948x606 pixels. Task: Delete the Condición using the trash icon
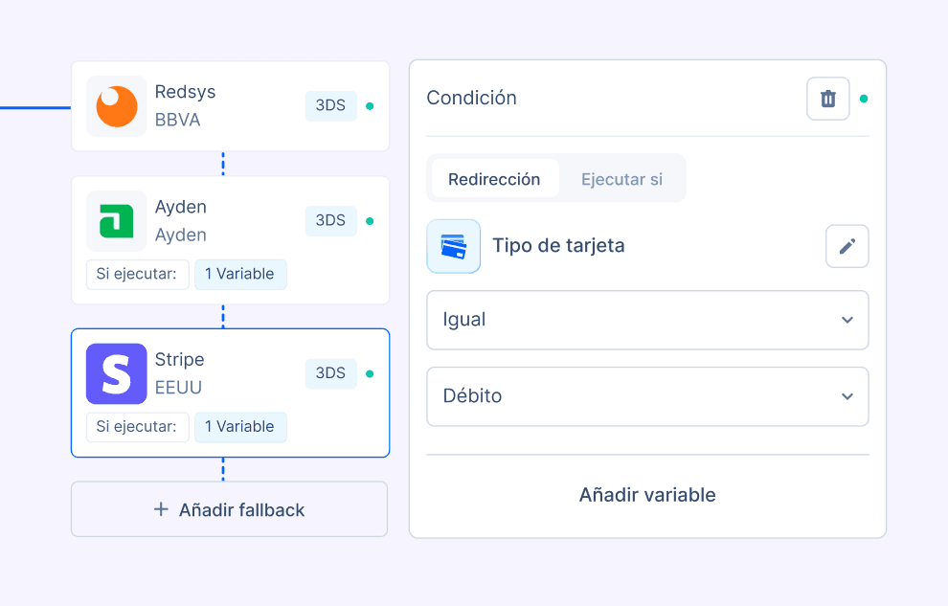(x=827, y=98)
